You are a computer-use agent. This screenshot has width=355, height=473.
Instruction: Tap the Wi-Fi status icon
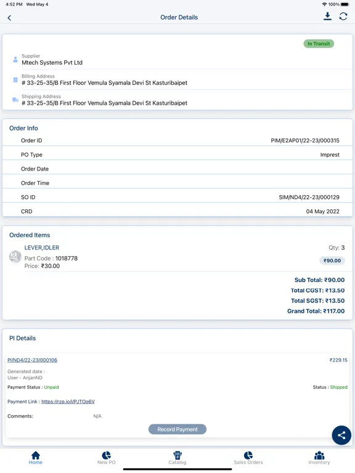click(325, 4)
